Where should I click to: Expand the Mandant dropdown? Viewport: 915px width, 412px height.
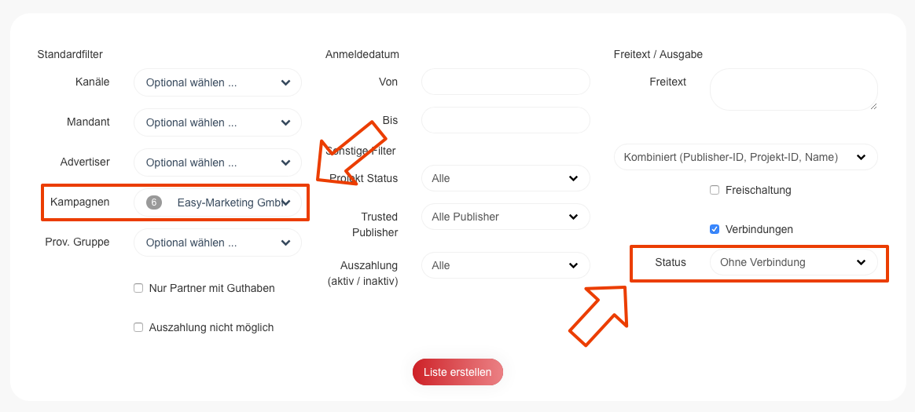(218, 122)
